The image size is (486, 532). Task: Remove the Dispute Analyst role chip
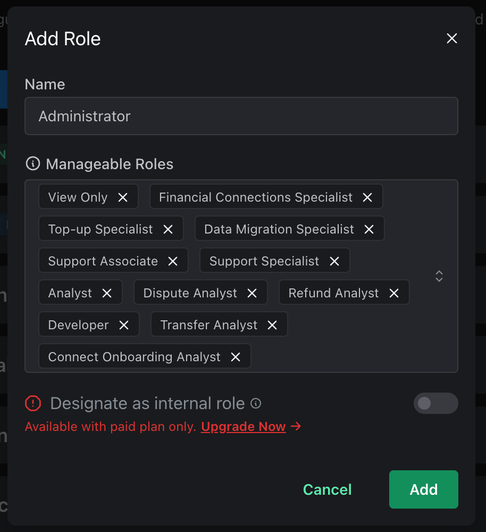252,292
